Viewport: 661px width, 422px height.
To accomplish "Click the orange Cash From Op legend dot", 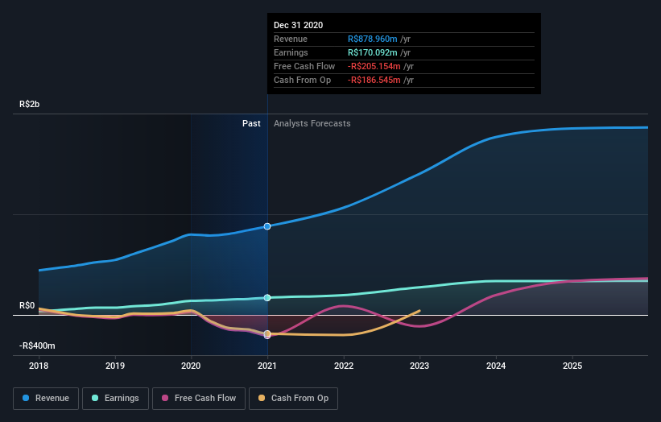I will [x=261, y=398].
